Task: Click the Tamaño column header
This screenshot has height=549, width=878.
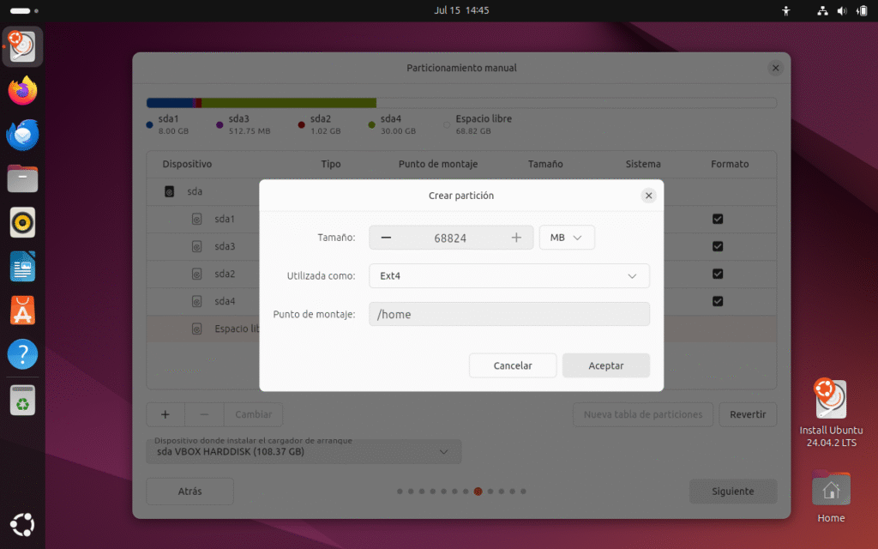Action: 545,164
